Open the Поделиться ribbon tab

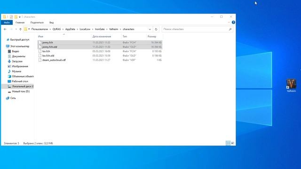pos(37,23)
